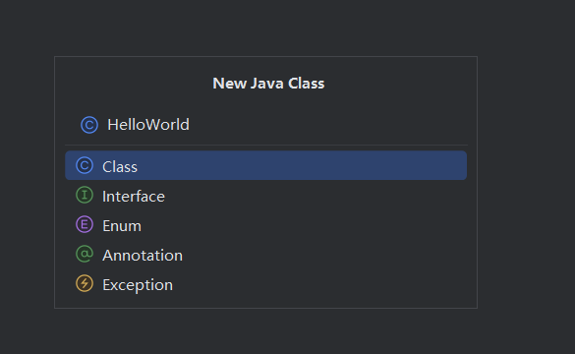Click the separator line under the name field

coord(266,145)
